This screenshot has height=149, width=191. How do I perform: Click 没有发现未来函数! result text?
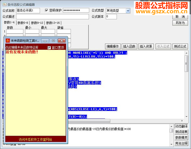(x=22, y=52)
